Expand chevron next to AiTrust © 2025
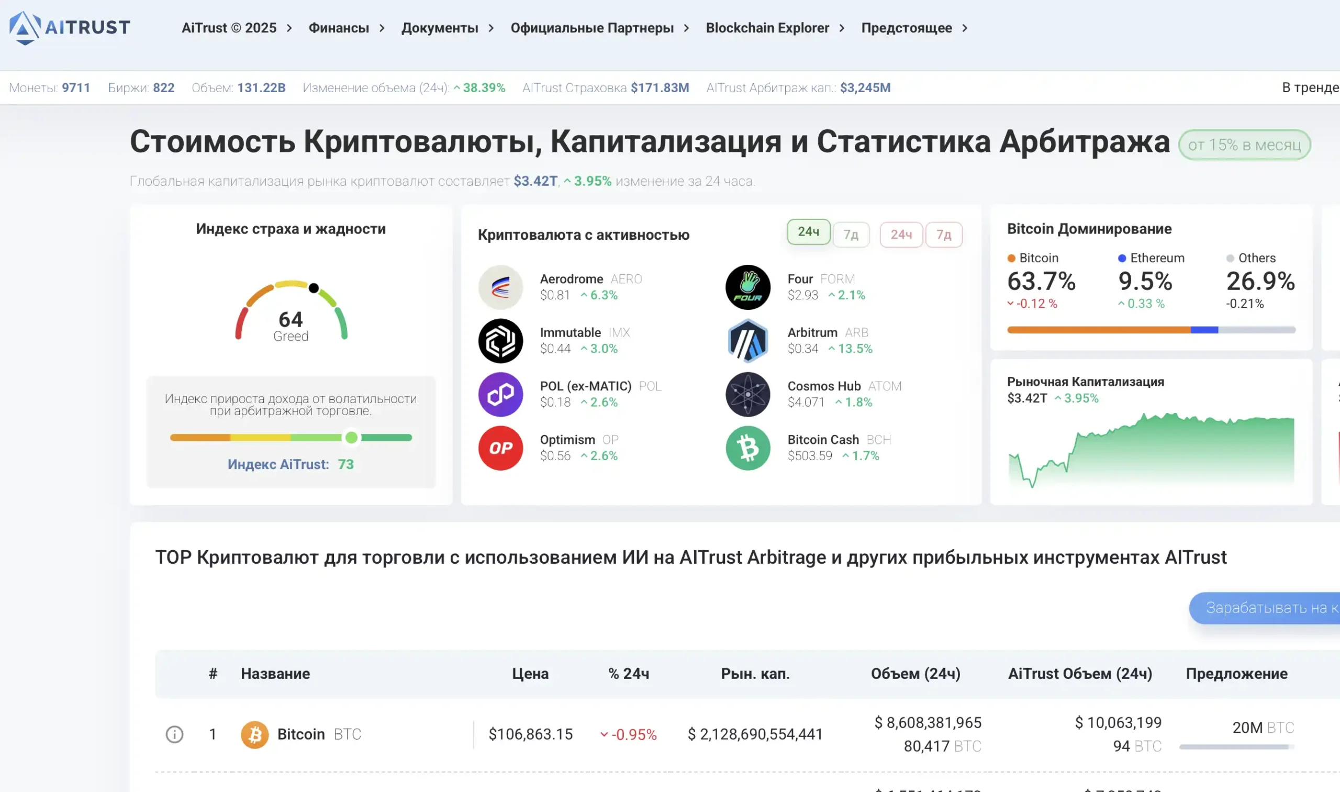 (x=289, y=28)
